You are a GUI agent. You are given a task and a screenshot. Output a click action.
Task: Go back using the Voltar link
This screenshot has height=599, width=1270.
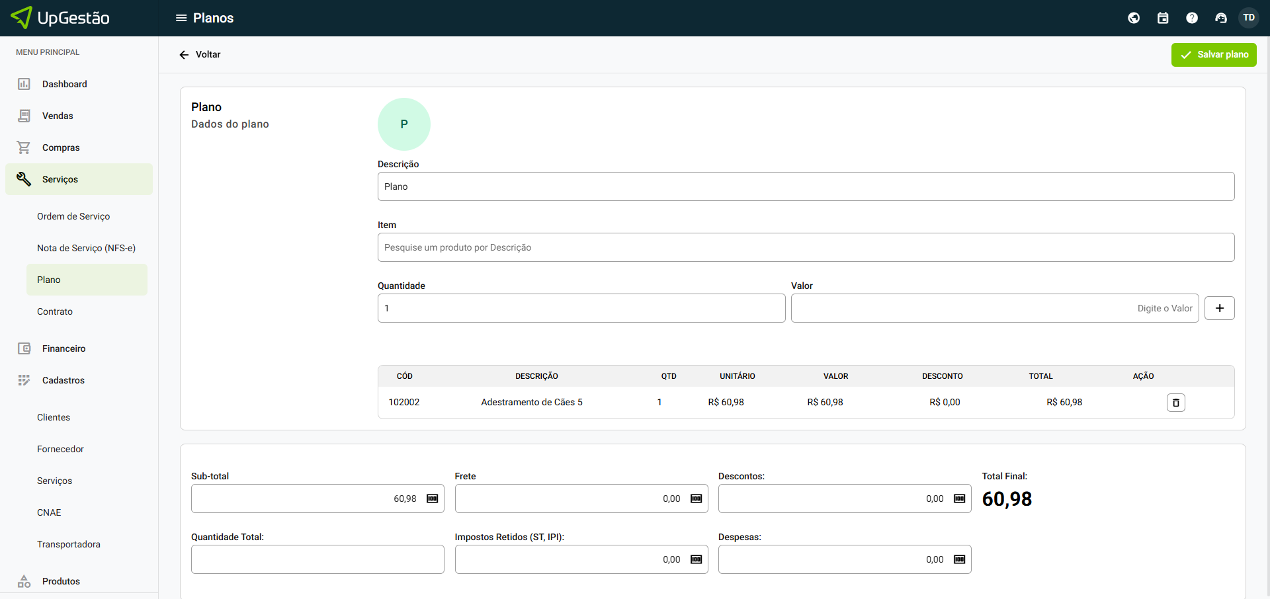click(x=200, y=55)
